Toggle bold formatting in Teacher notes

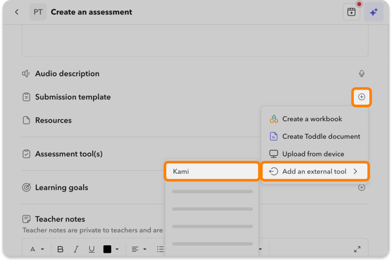click(x=60, y=249)
